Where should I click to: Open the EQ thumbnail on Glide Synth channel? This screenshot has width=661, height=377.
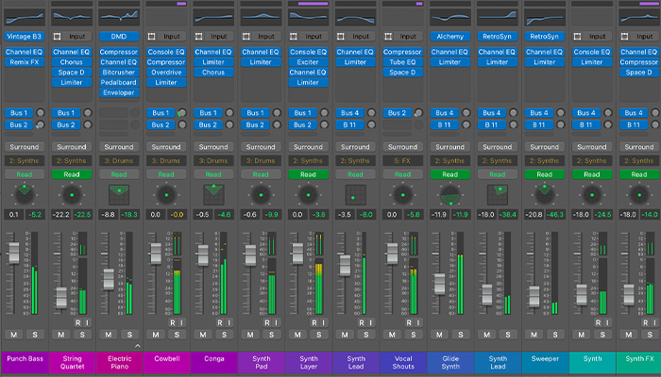449,18
